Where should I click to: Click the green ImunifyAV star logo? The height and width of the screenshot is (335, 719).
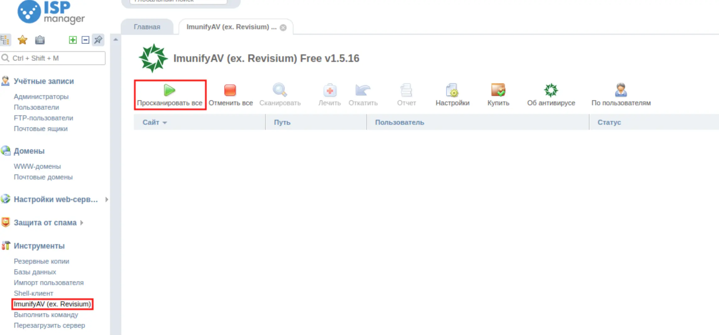coord(153,58)
